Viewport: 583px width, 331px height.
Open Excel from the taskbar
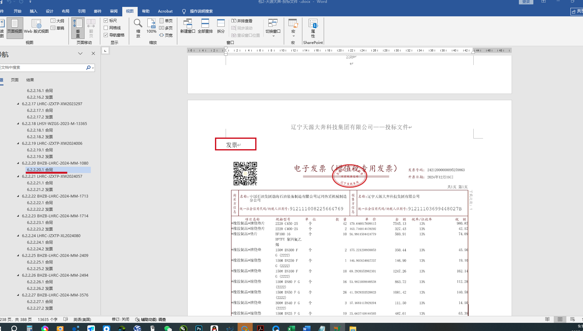291,328
